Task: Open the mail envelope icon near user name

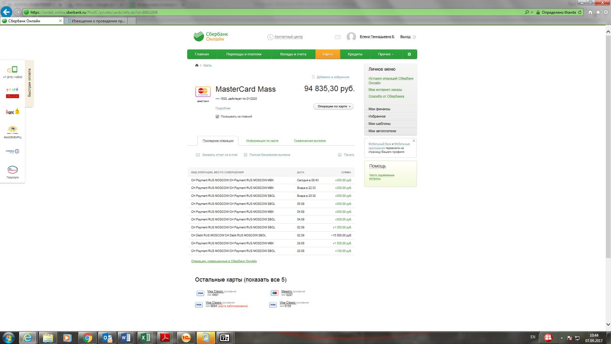Action: click(x=337, y=37)
